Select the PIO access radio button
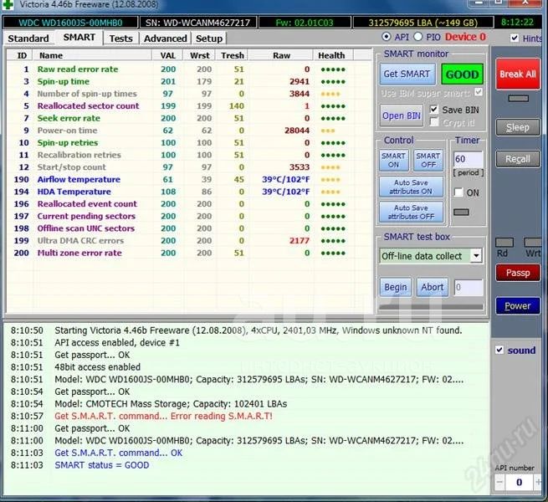548x502 pixels. coord(418,37)
